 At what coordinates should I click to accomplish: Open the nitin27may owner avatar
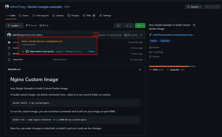click(7, 7)
